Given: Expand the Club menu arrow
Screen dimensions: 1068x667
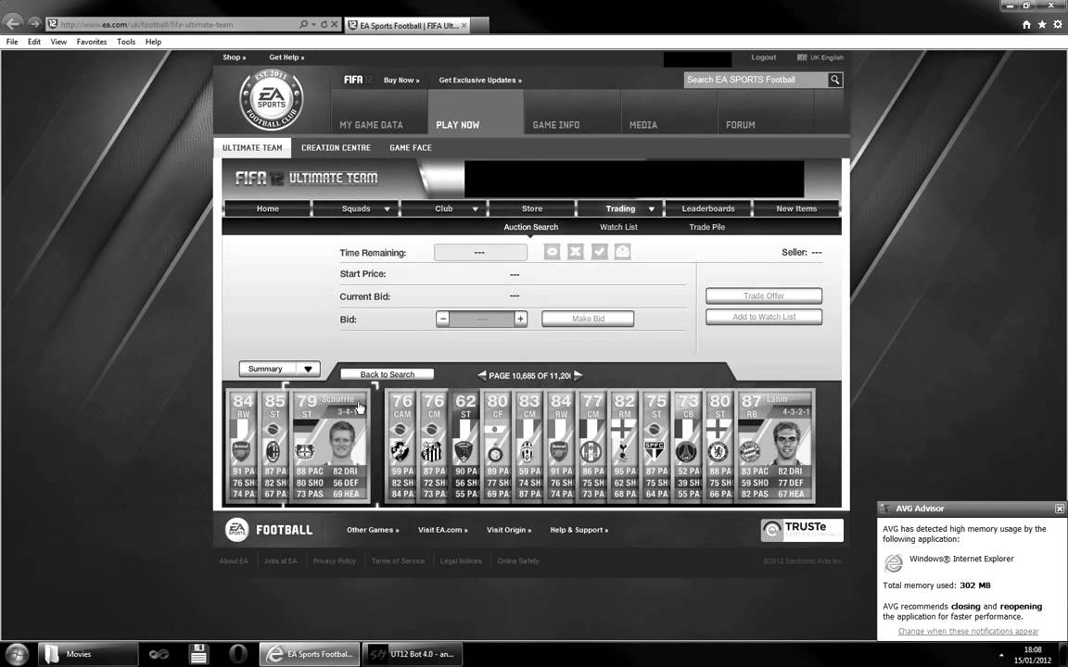Looking at the screenshot, I should point(475,209).
